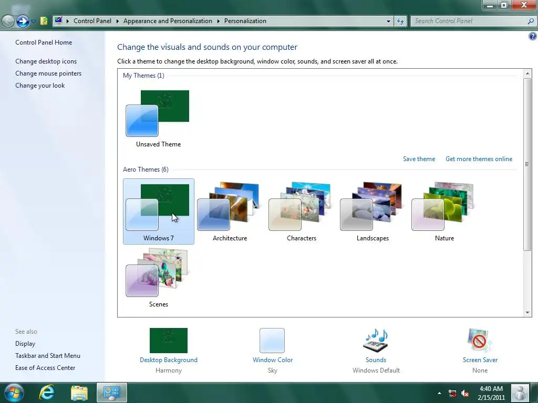
Task: Select the Scenes theme
Action: [159, 278]
